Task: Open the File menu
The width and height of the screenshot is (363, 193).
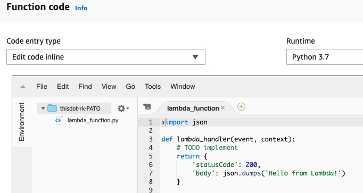Action: point(42,87)
